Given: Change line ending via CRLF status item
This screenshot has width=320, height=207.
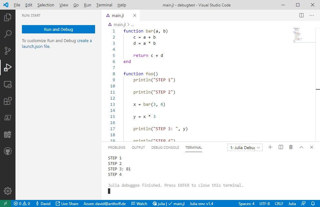Looking at the screenshot, I should coord(279,203).
